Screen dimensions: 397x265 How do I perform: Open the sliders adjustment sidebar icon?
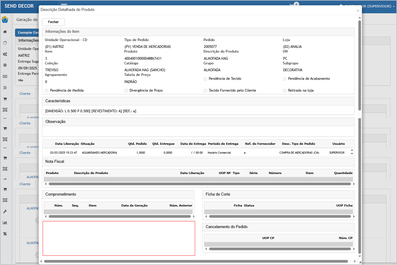pos(5,88)
